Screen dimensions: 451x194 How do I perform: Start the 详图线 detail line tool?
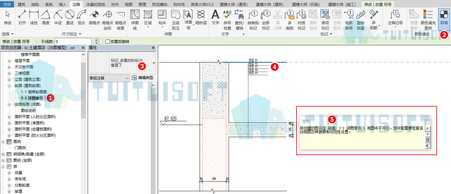tap(135, 20)
